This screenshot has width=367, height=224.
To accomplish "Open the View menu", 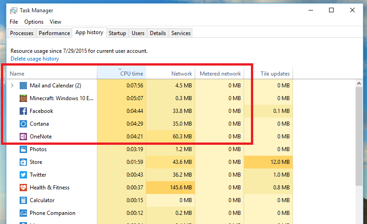I will 55,22.
